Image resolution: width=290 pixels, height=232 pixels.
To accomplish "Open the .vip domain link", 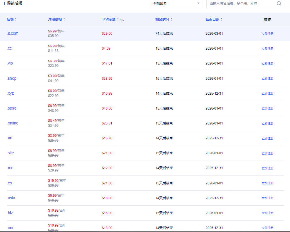I will click(x=10, y=63).
